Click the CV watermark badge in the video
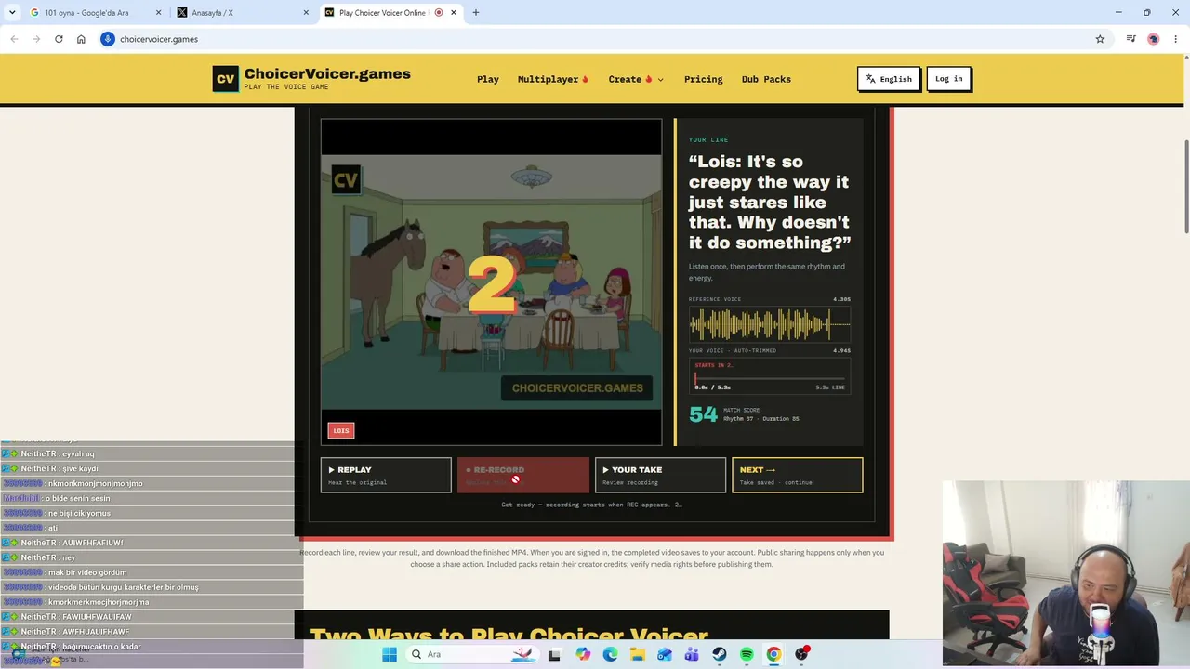 [346, 179]
